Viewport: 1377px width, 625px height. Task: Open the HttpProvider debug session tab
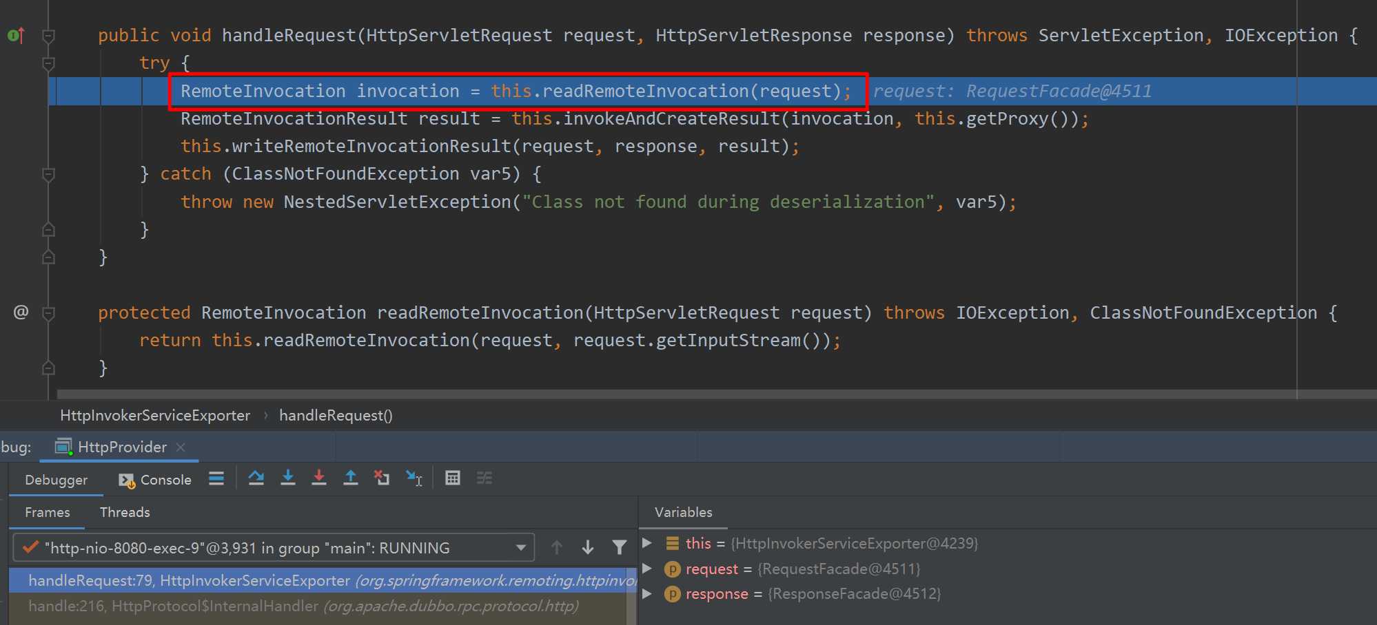(119, 447)
